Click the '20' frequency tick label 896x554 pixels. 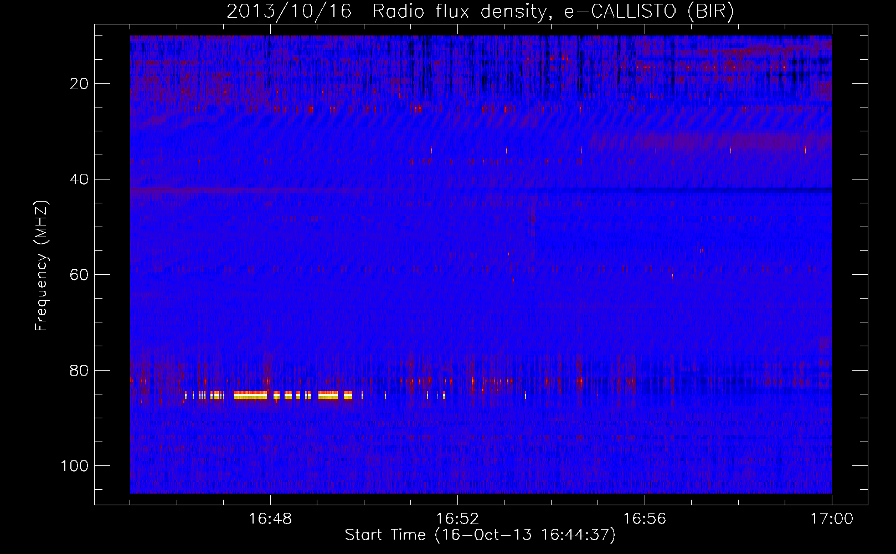pyautogui.click(x=79, y=84)
